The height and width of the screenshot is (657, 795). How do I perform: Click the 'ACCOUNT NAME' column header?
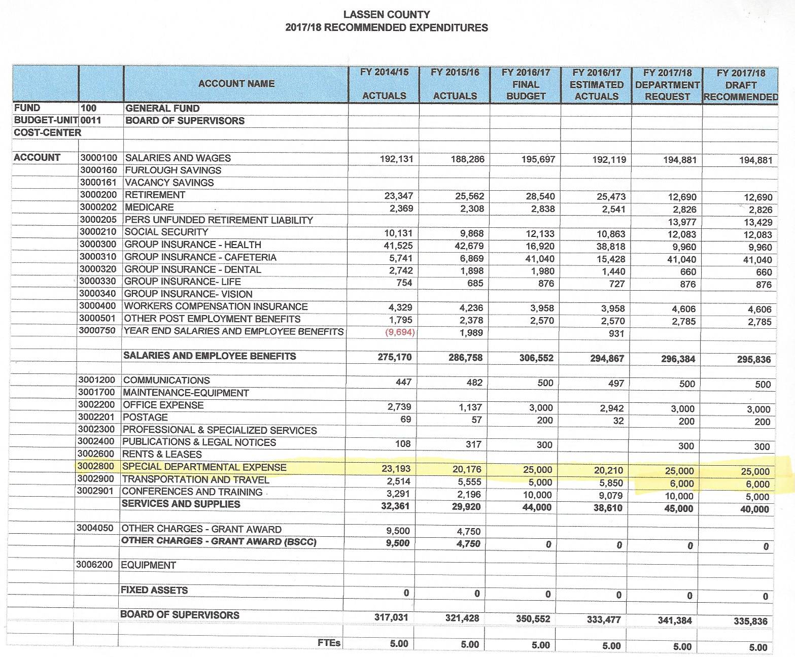click(x=236, y=84)
